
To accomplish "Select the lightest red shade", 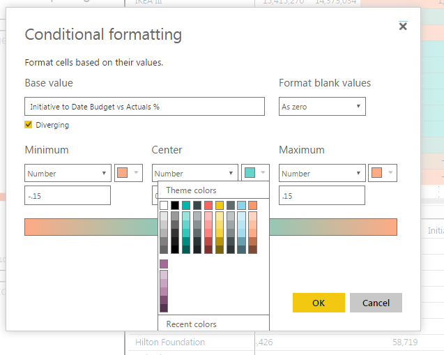I will click(208, 216).
